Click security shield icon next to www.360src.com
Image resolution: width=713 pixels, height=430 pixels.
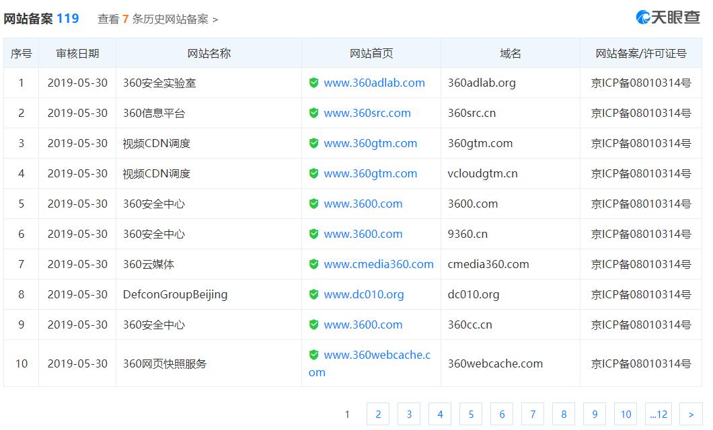313,113
